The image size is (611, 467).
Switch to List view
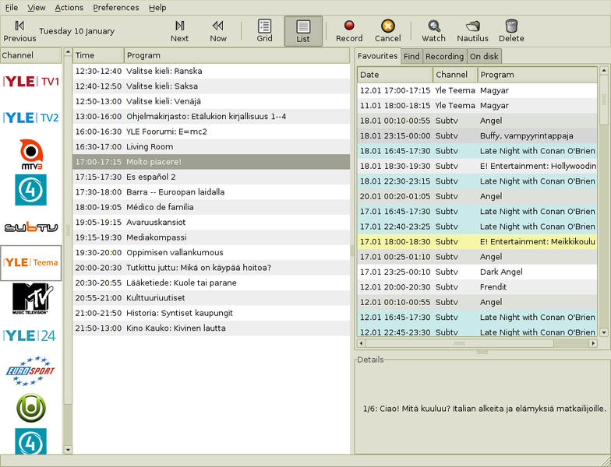point(303,31)
